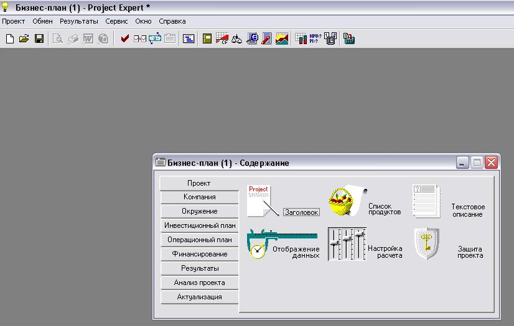Click the IE variants toolbar icon

(x=330, y=38)
